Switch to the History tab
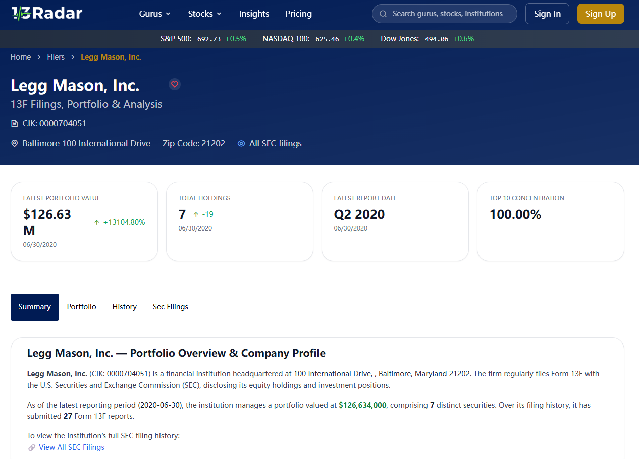The image size is (639, 459). point(124,307)
